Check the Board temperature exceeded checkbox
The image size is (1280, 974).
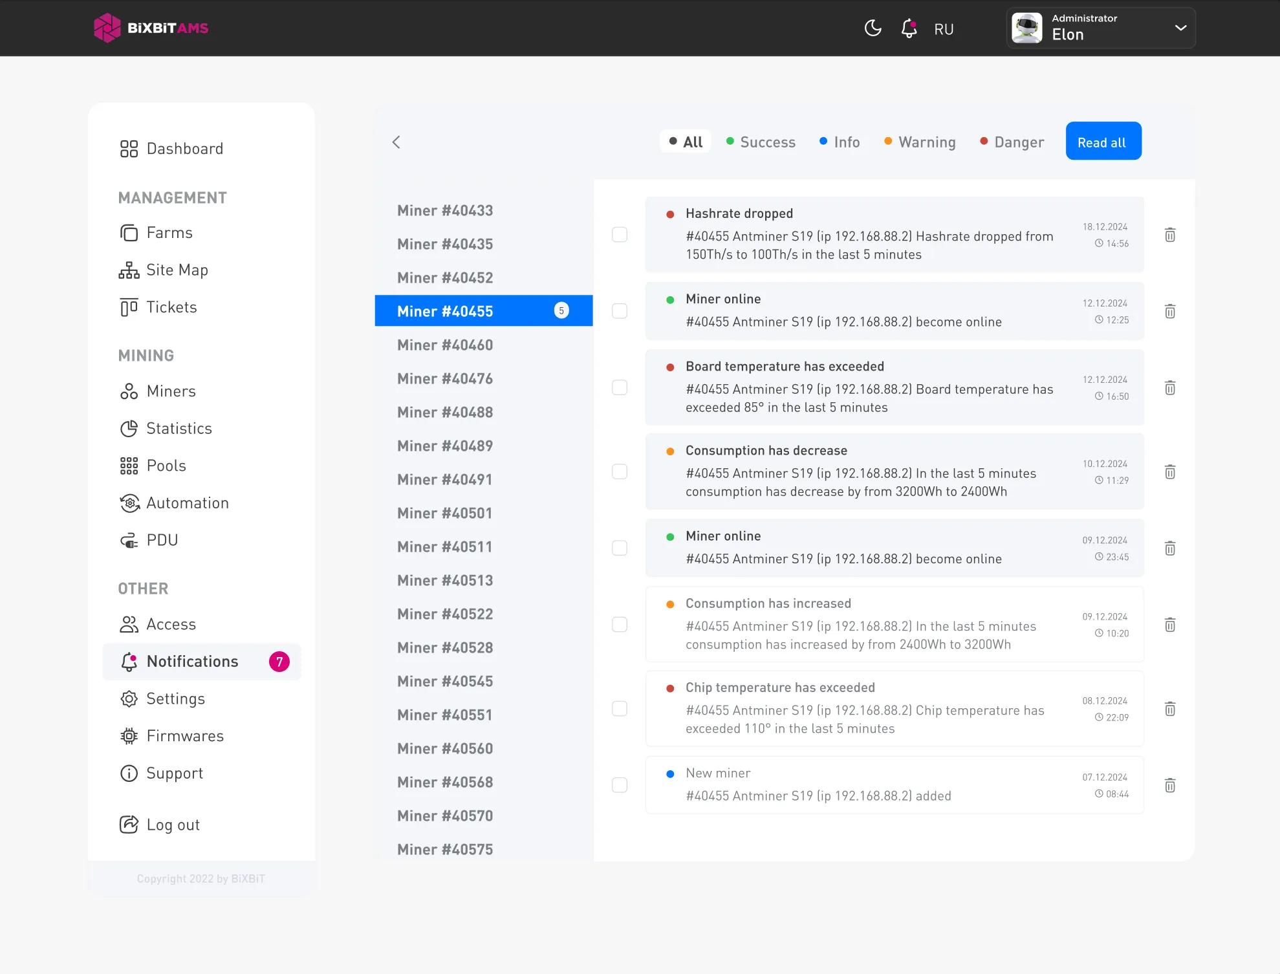tap(620, 387)
